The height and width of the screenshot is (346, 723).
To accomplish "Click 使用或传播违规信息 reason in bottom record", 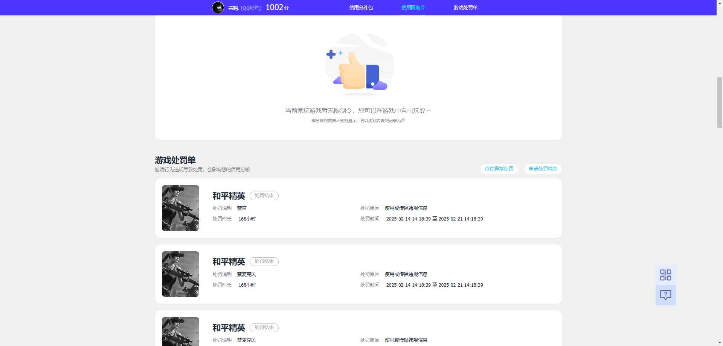I will pos(406,340).
